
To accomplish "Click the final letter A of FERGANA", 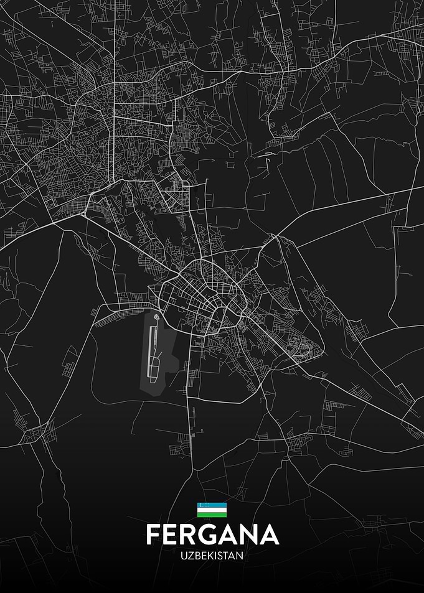I will 269,535.
